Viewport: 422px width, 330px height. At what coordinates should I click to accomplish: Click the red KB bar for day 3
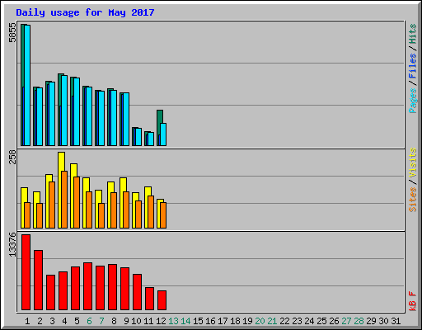click(50, 293)
